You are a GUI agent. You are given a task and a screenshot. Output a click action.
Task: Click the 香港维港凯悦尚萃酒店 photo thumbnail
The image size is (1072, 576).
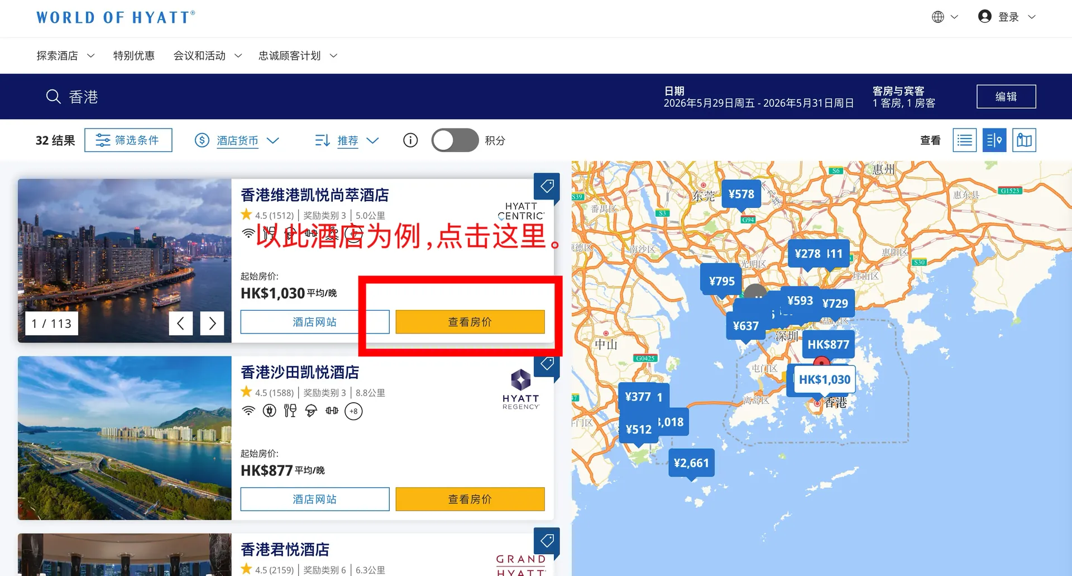click(125, 260)
